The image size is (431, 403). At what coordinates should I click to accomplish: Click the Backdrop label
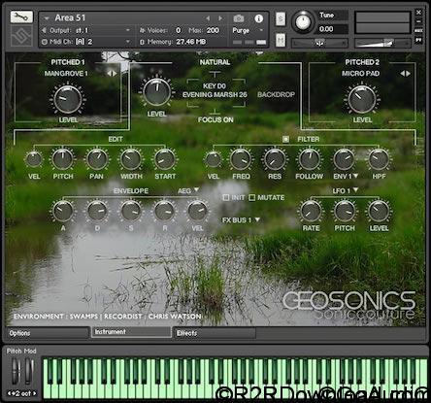[x=276, y=94]
